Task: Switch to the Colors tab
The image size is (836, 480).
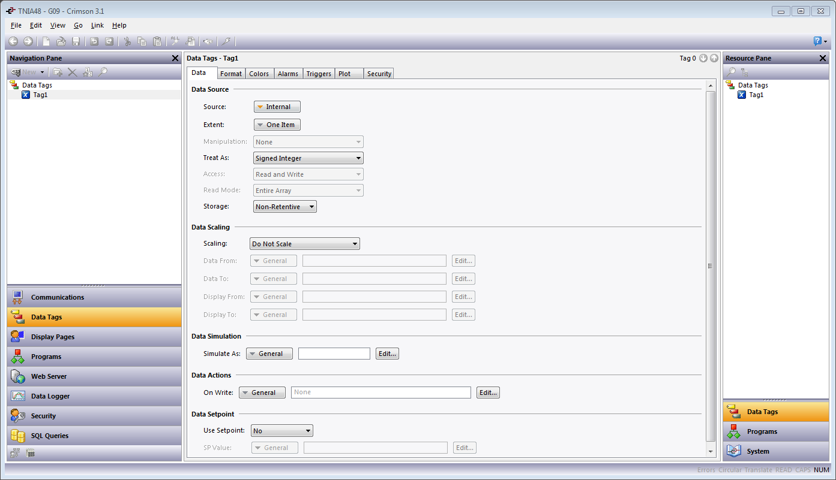Action: click(259, 74)
